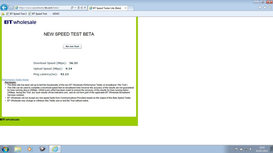Switch to Internet Explorer on the taskbar
The image size is (273, 153).
(55, 149)
